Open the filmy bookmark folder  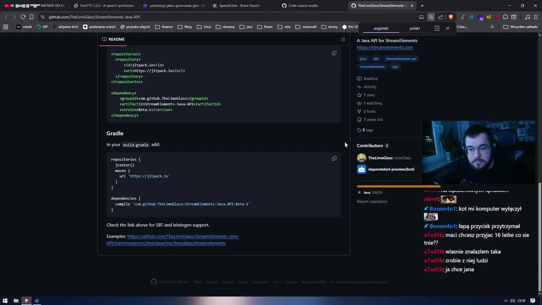click(x=185, y=27)
